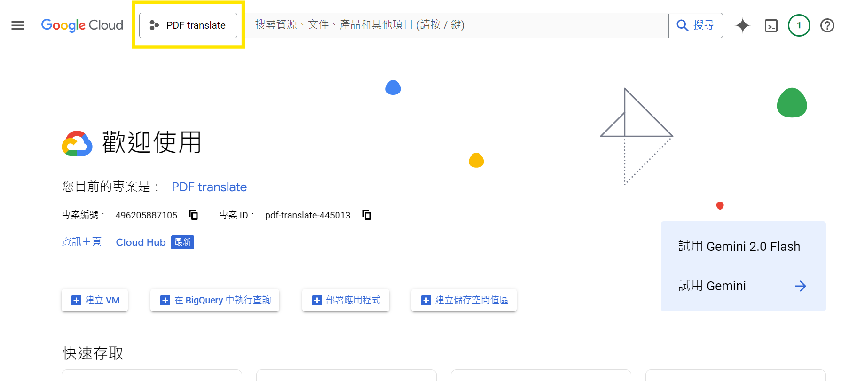Click the project number text 496205887105

146,215
